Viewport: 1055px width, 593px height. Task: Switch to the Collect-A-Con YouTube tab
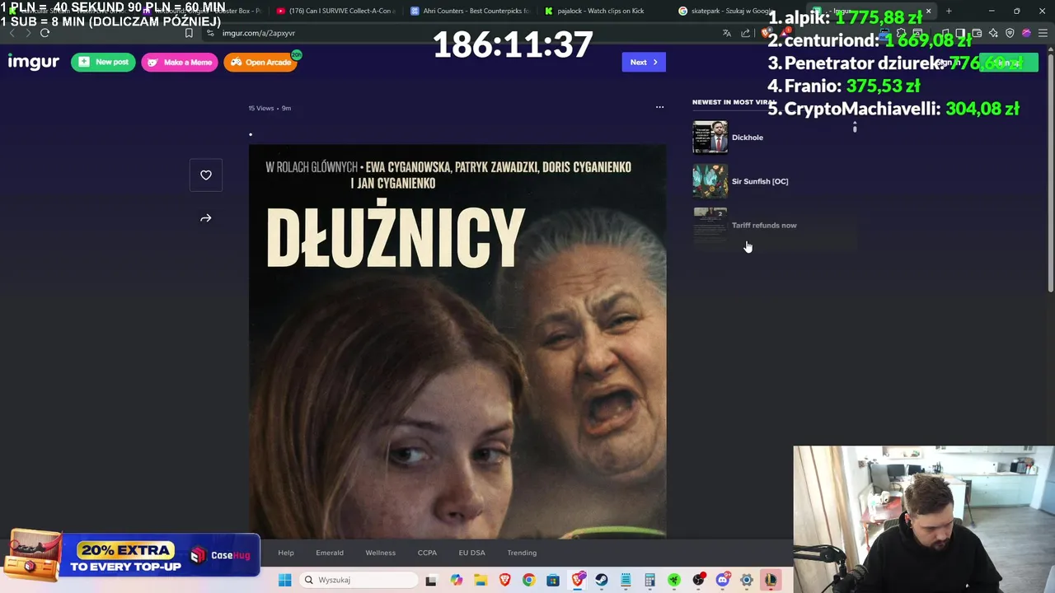coord(336,11)
